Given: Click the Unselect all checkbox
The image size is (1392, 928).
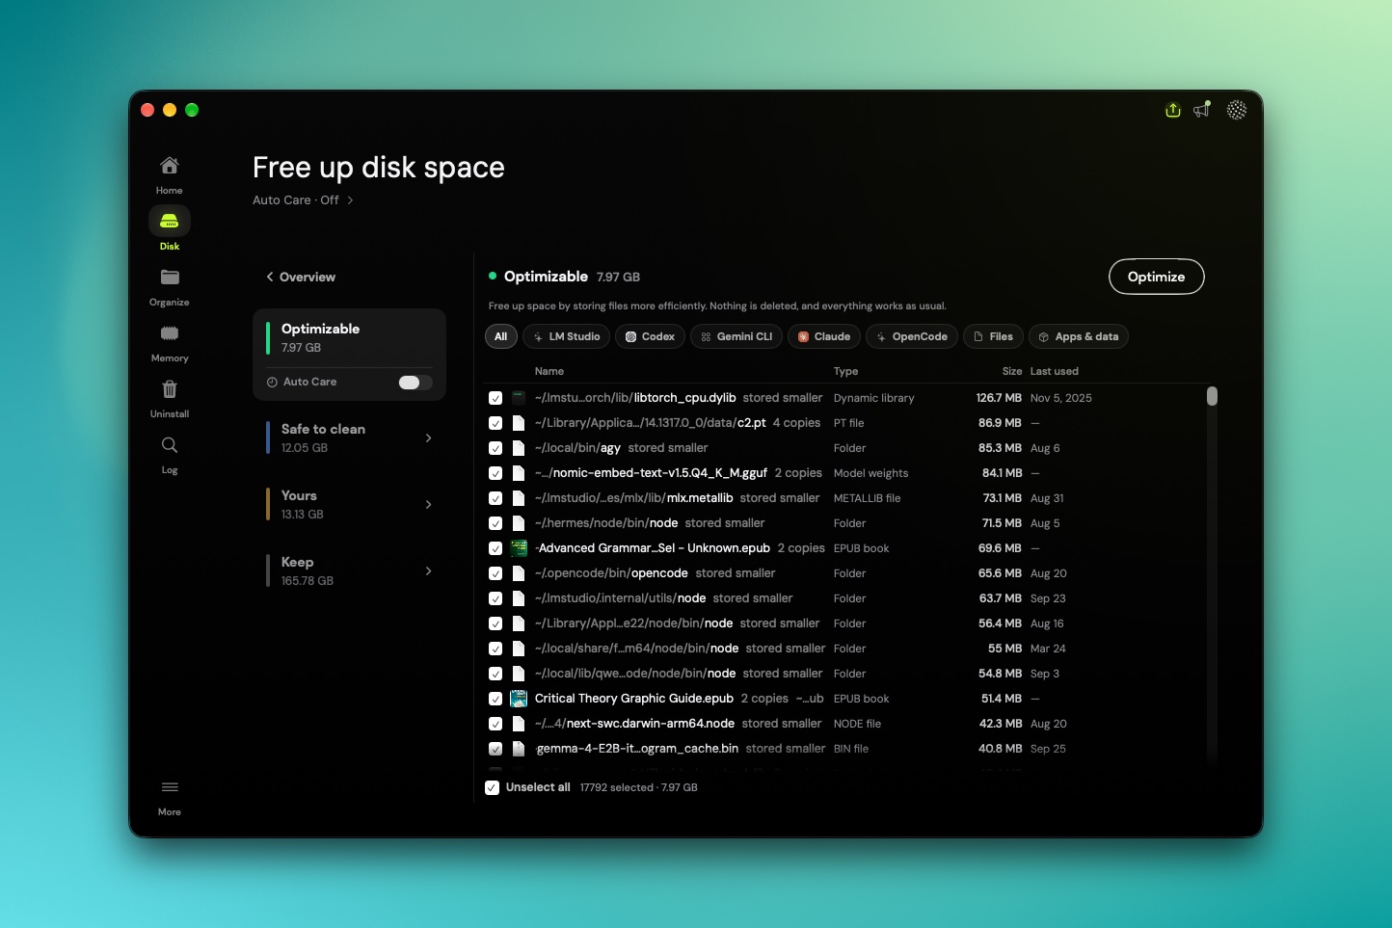Looking at the screenshot, I should [493, 787].
